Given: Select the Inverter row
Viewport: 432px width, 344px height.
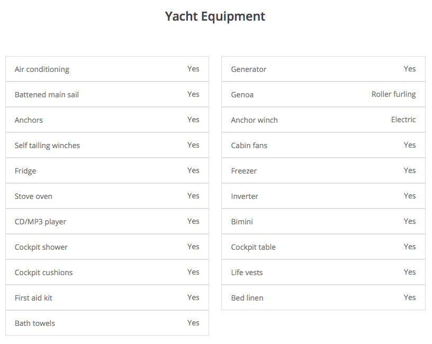Looking at the screenshot, I should coord(323,196).
